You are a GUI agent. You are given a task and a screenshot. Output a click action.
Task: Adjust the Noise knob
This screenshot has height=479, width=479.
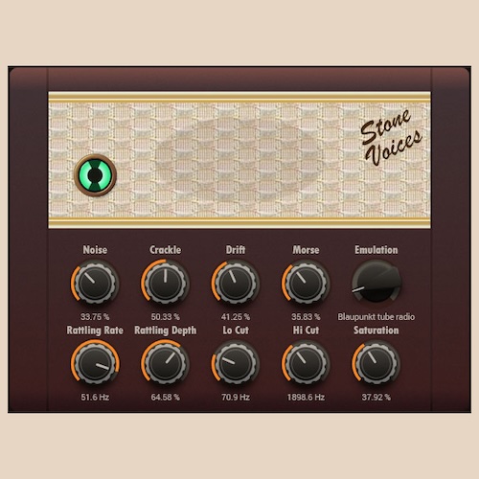tap(95, 283)
